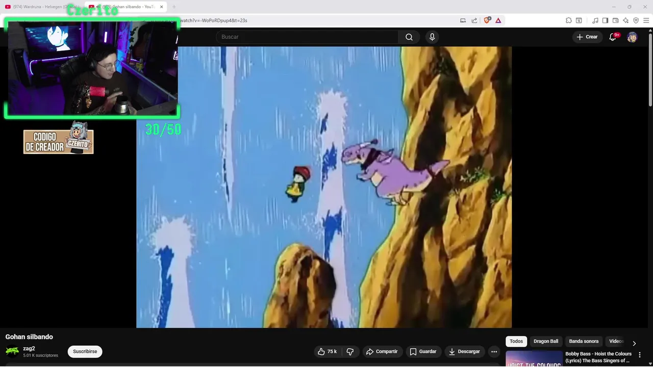Open options menu for Bobby Bass video
The image size is (653, 367).
click(640, 355)
